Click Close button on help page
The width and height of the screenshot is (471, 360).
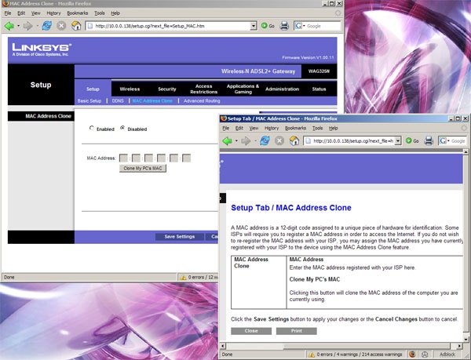pyautogui.click(x=251, y=331)
